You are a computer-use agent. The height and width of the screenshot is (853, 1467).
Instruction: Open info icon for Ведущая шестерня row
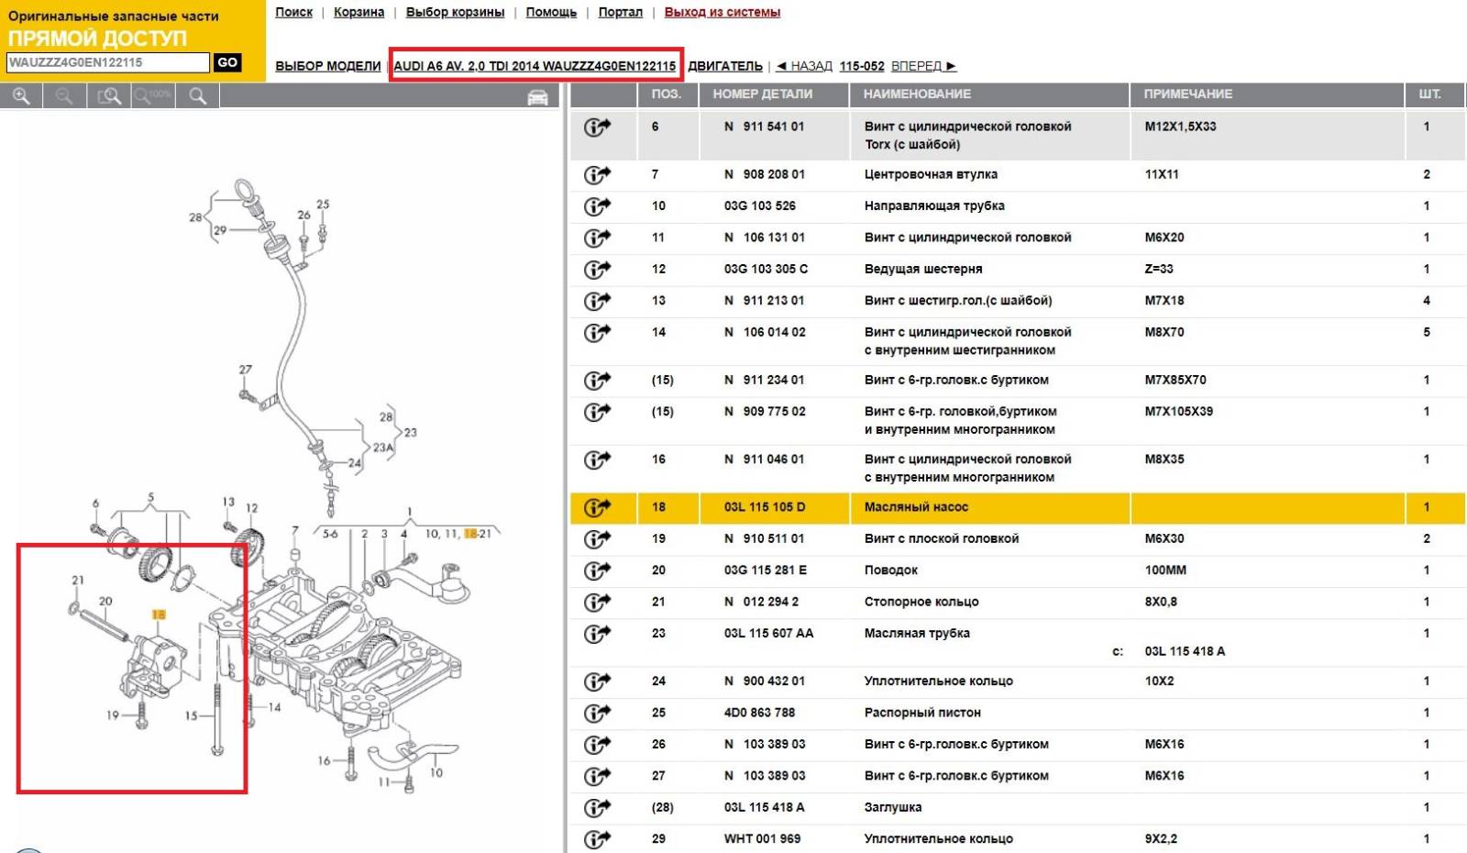click(597, 269)
